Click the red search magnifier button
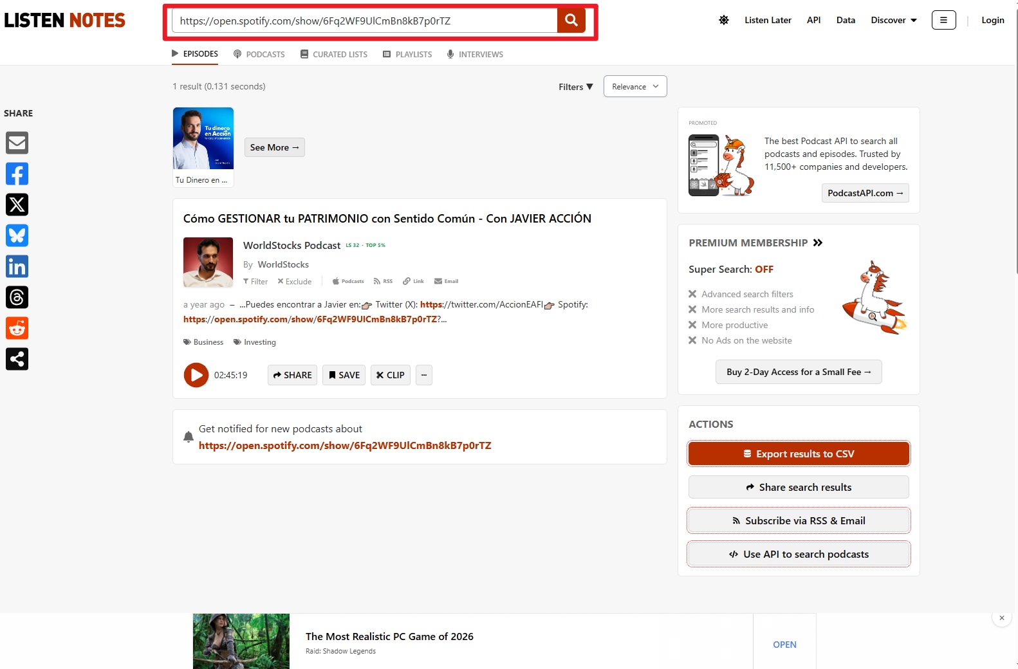 [571, 20]
